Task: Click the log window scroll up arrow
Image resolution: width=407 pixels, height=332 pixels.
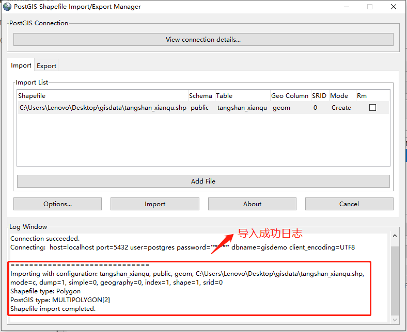Action: click(x=395, y=236)
